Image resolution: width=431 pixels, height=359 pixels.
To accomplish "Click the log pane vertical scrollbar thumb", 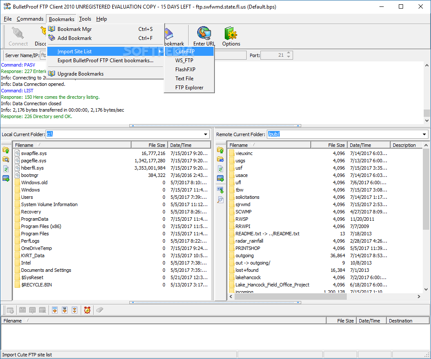I will (x=427, y=113).
